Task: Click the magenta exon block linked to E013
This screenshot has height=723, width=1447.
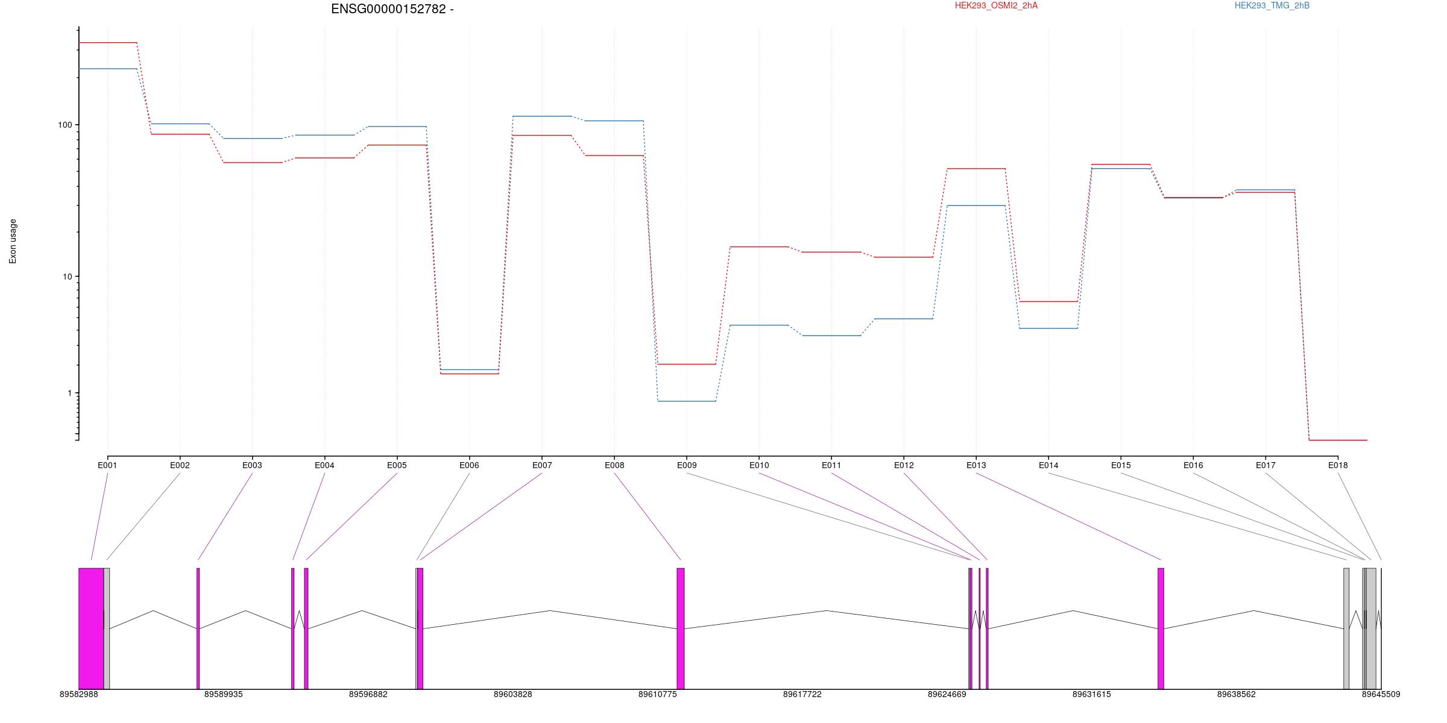Action: point(1161,628)
